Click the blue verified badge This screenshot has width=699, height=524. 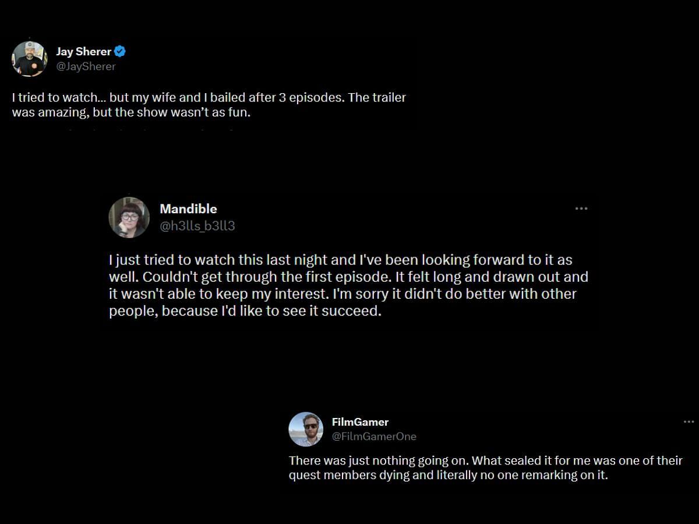coord(120,51)
